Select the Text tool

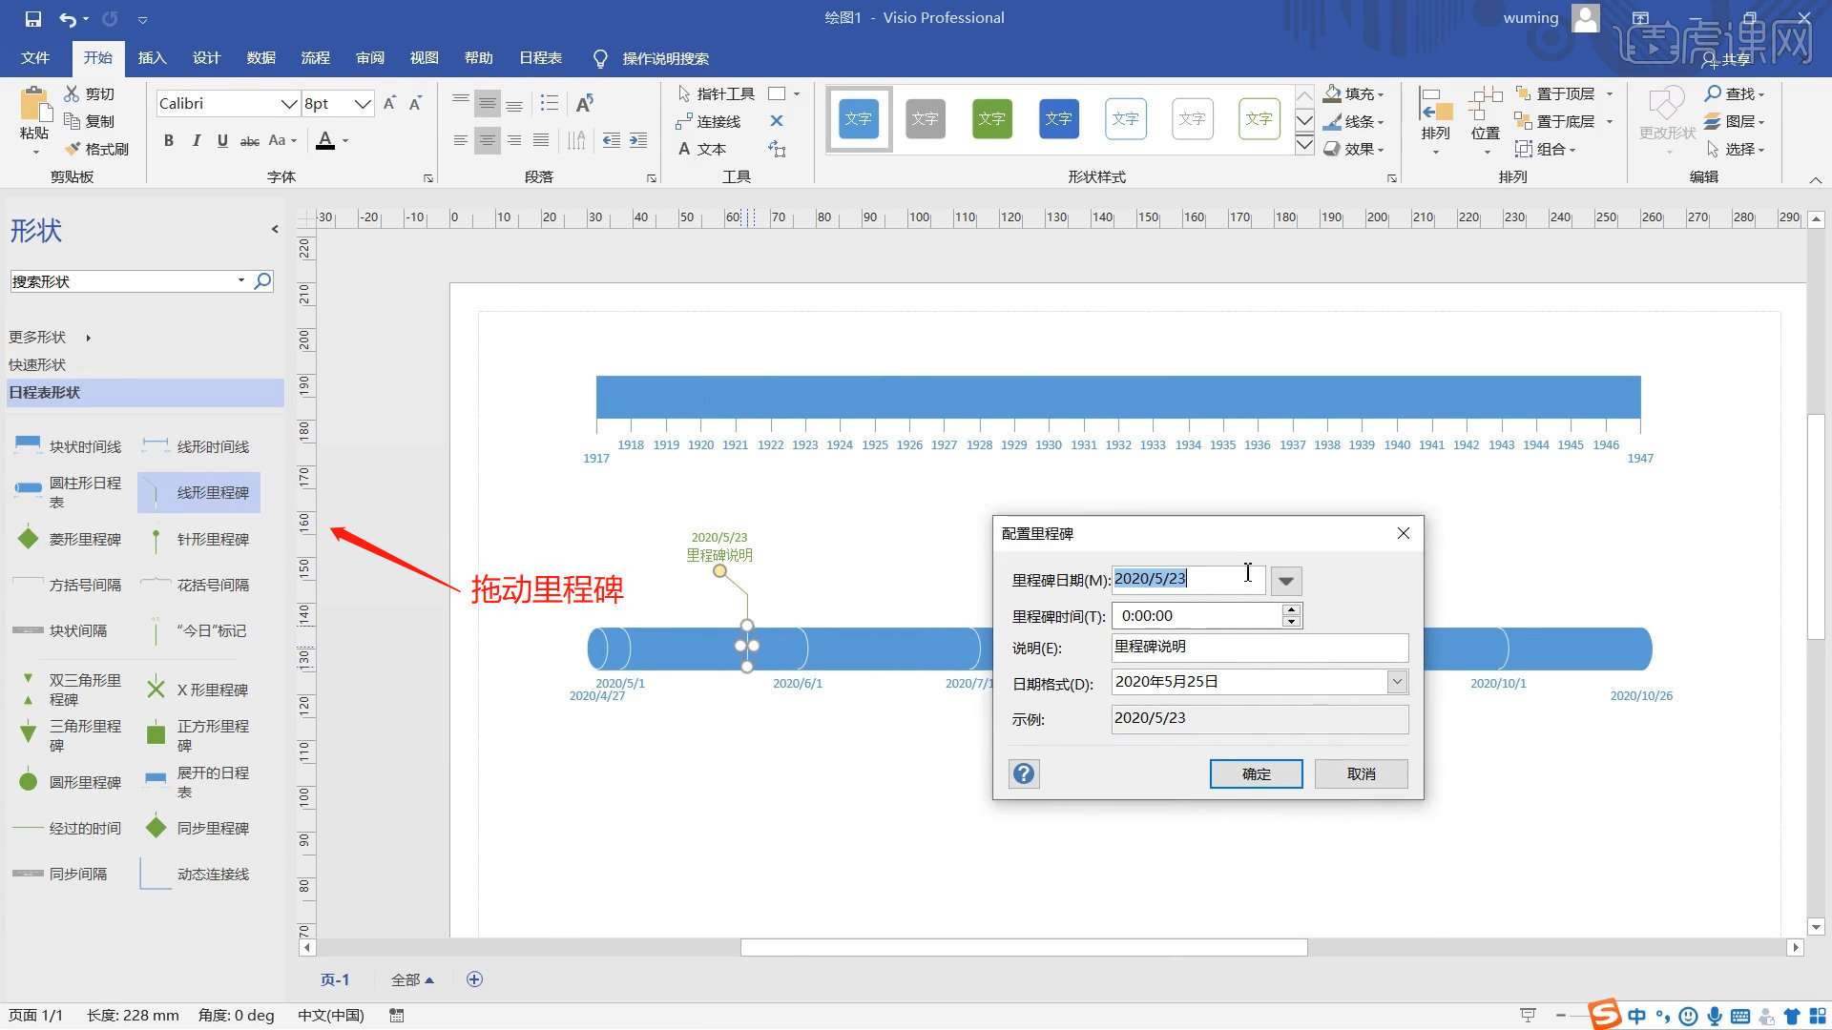coord(702,149)
